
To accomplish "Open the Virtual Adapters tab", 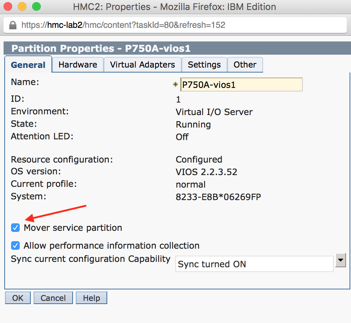I will point(142,65).
